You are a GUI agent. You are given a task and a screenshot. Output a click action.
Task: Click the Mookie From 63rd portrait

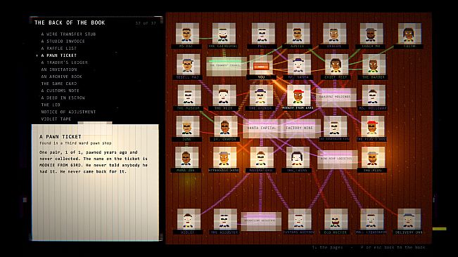point(298,96)
